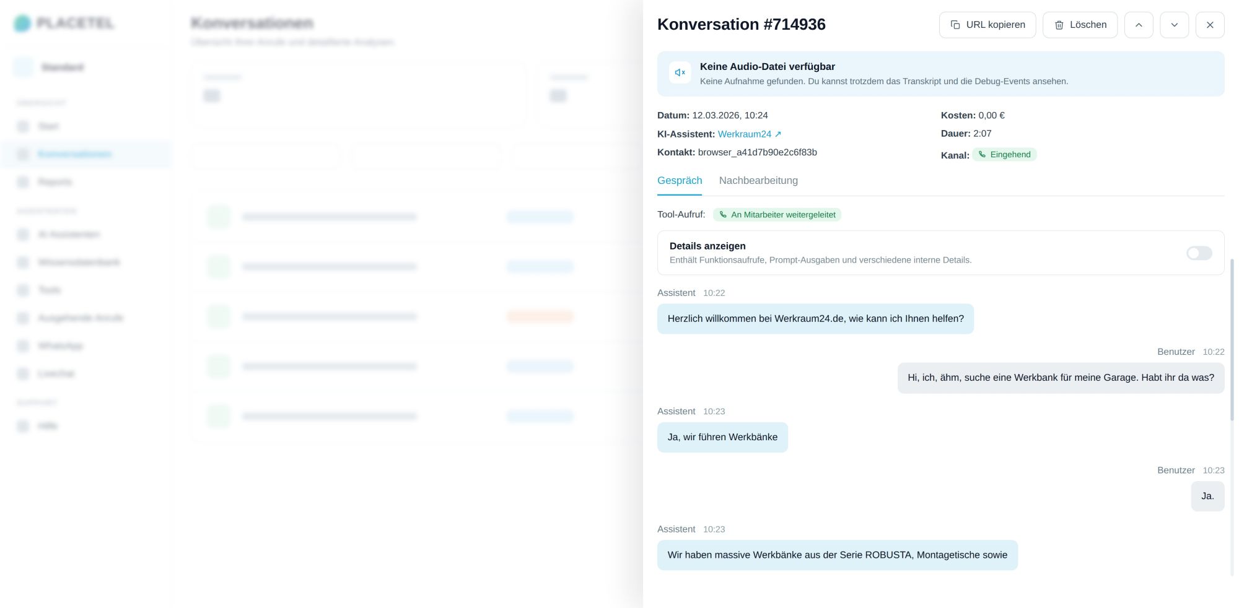This screenshot has height=608, width=1239.
Task: Click the blurred PLACETEL logo
Action: [x=64, y=24]
